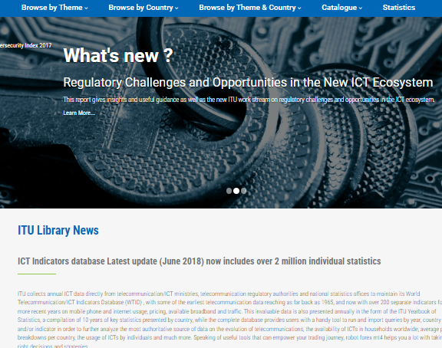Expand the Browse by Theme chevron

pos(86,8)
